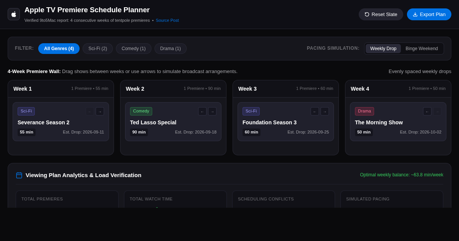Click the 60 min duration badge
The width and height of the screenshot is (459, 241).
pos(251,132)
